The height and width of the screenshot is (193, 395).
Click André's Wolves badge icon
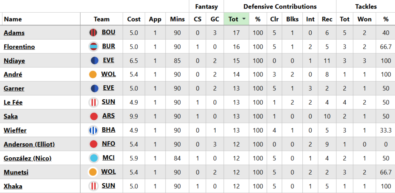(93, 75)
